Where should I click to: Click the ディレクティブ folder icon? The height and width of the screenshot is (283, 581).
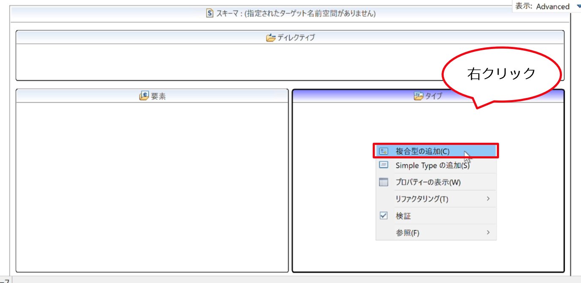(x=271, y=38)
